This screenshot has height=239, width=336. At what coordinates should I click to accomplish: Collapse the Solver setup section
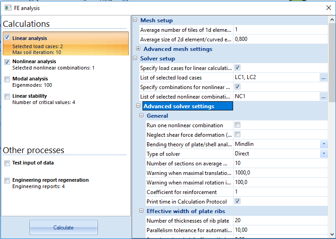point(135,59)
